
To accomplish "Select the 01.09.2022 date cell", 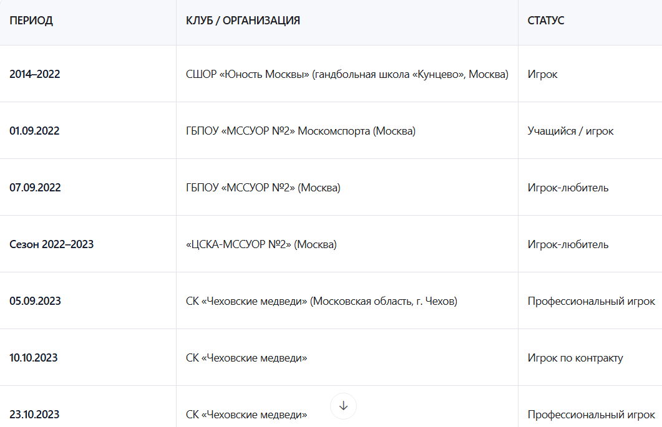I will point(34,131).
